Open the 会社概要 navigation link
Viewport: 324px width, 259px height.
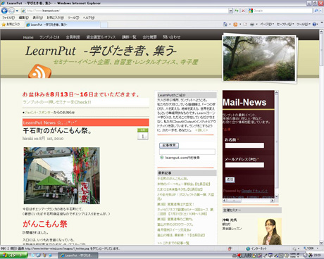click(x=149, y=37)
